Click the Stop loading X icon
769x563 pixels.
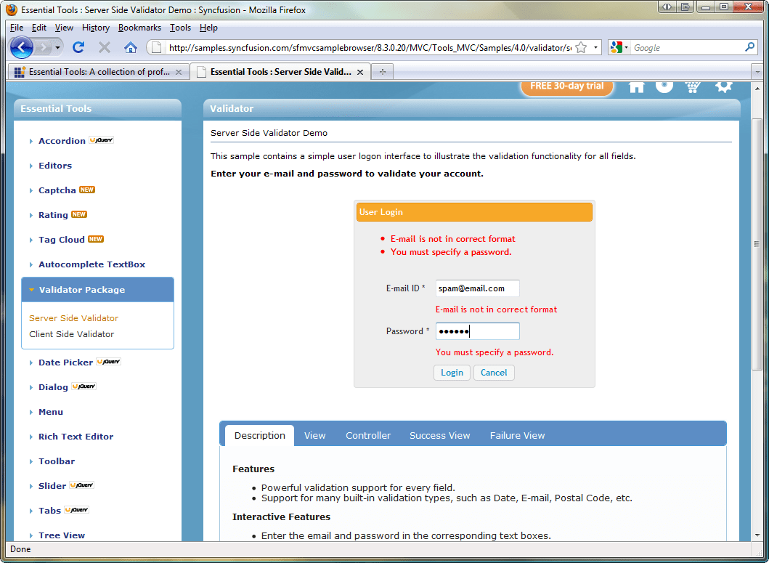pyautogui.click(x=104, y=47)
